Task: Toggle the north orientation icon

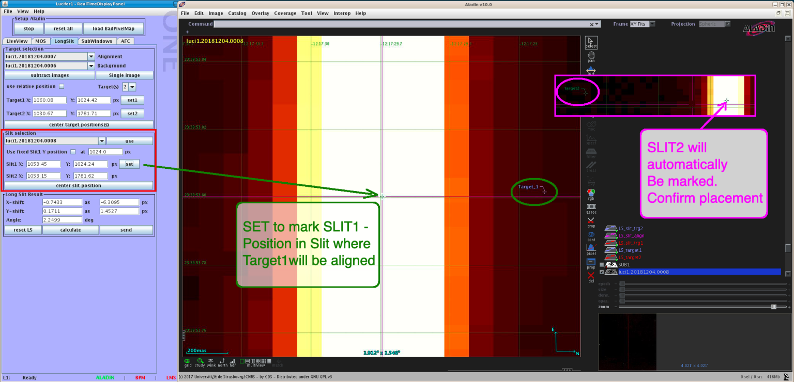Action: [x=222, y=362]
